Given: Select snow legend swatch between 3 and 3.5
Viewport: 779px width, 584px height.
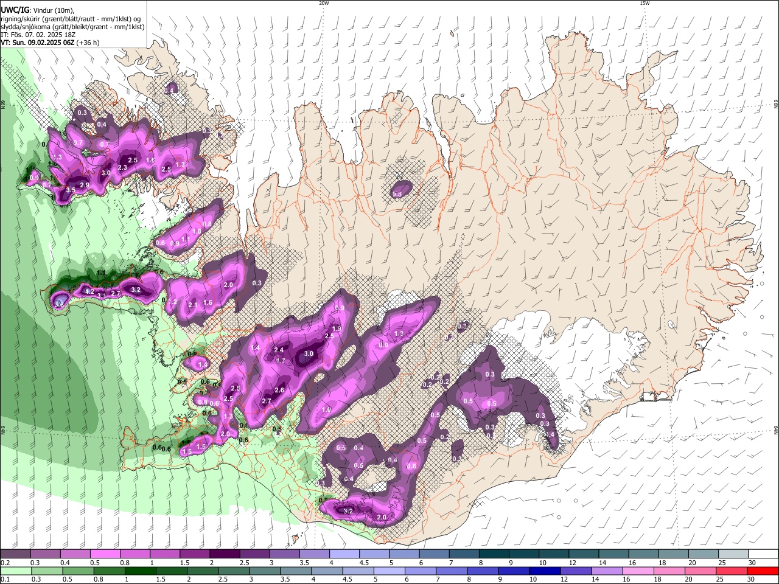Looking at the screenshot, I should [x=284, y=554].
